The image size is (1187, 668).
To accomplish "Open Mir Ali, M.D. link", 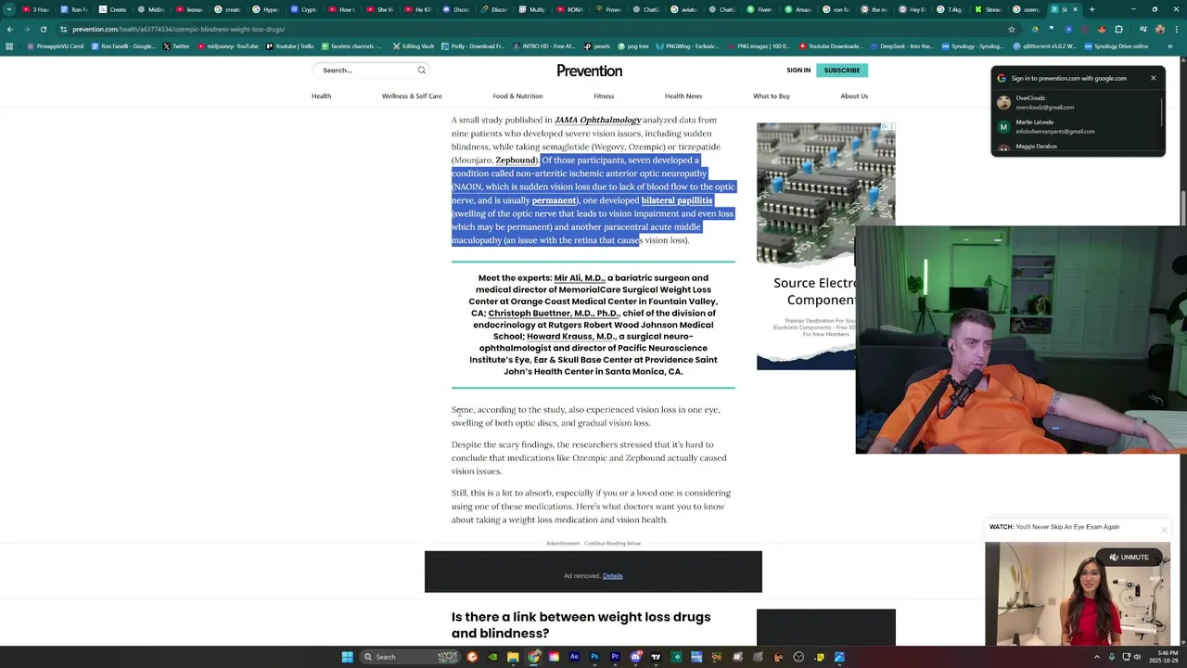I will (x=579, y=278).
